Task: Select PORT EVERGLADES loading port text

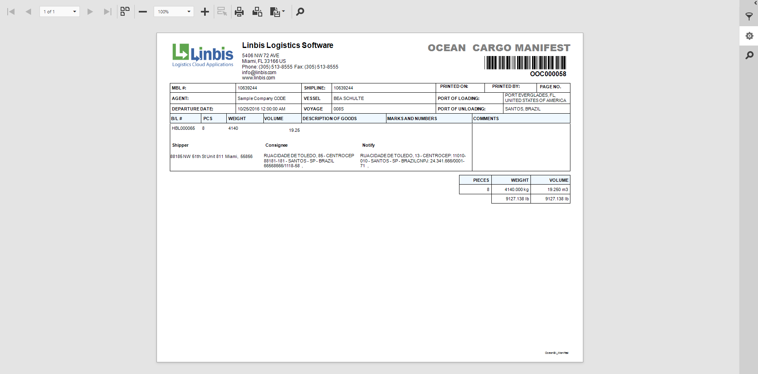Action: (x=535, y=98)
